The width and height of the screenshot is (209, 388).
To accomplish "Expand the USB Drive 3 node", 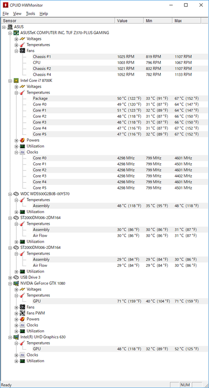I will coord(10,277).
